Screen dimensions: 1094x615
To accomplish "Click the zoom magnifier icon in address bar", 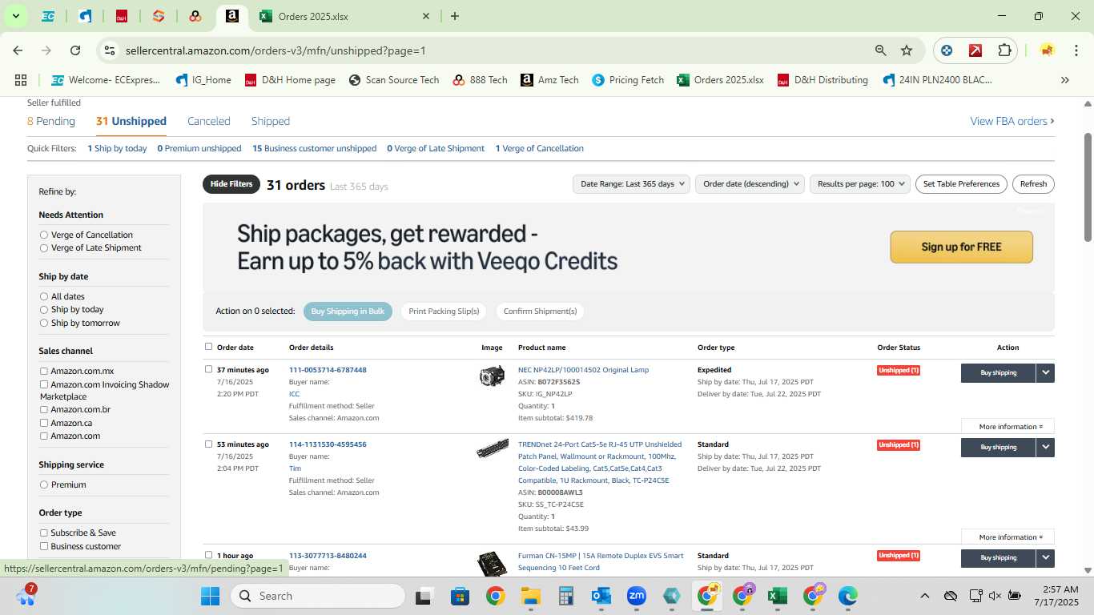I will click(881, 50).
